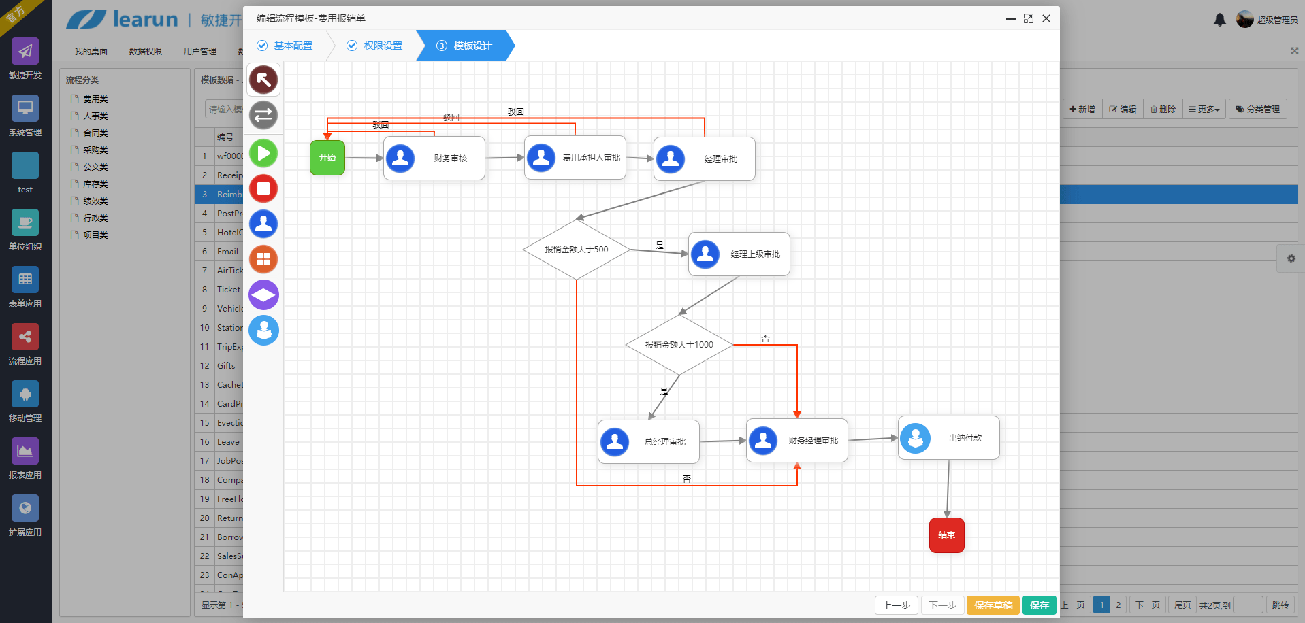1305x623 pixels.
Task: Open the test sidebar module
Action: click(x=25, y=173)
